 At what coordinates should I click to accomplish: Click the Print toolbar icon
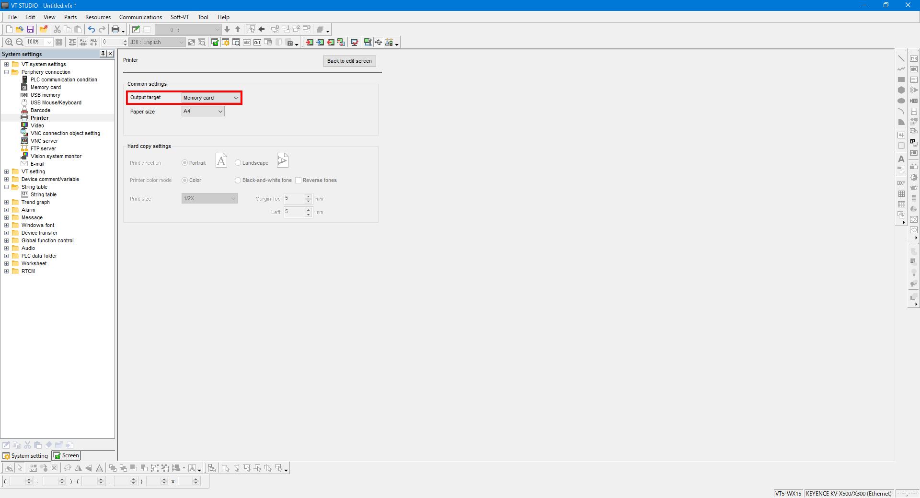(115, 30)
